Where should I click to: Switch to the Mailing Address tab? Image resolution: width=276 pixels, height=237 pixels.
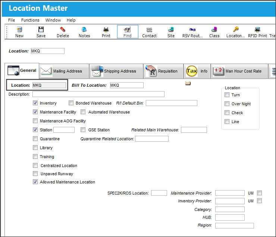pos(64,71)
